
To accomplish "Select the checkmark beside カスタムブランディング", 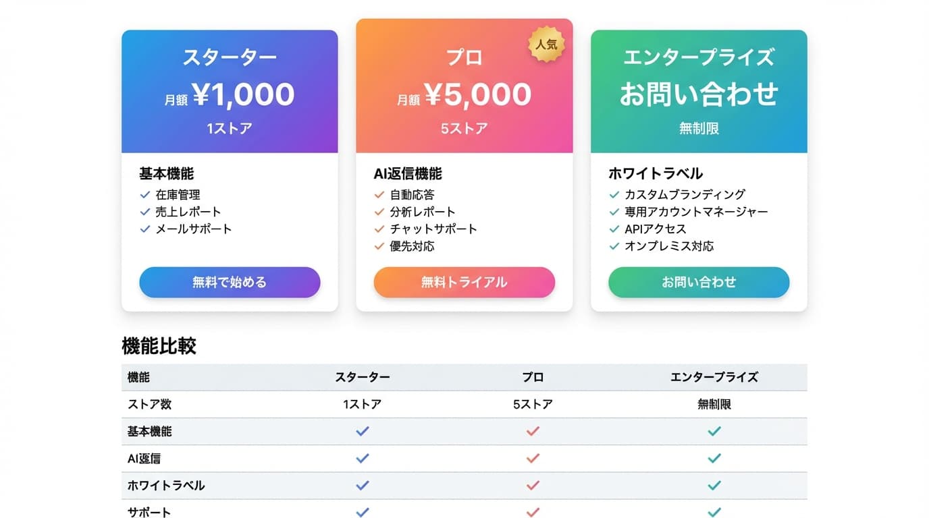I will (614, 194).
